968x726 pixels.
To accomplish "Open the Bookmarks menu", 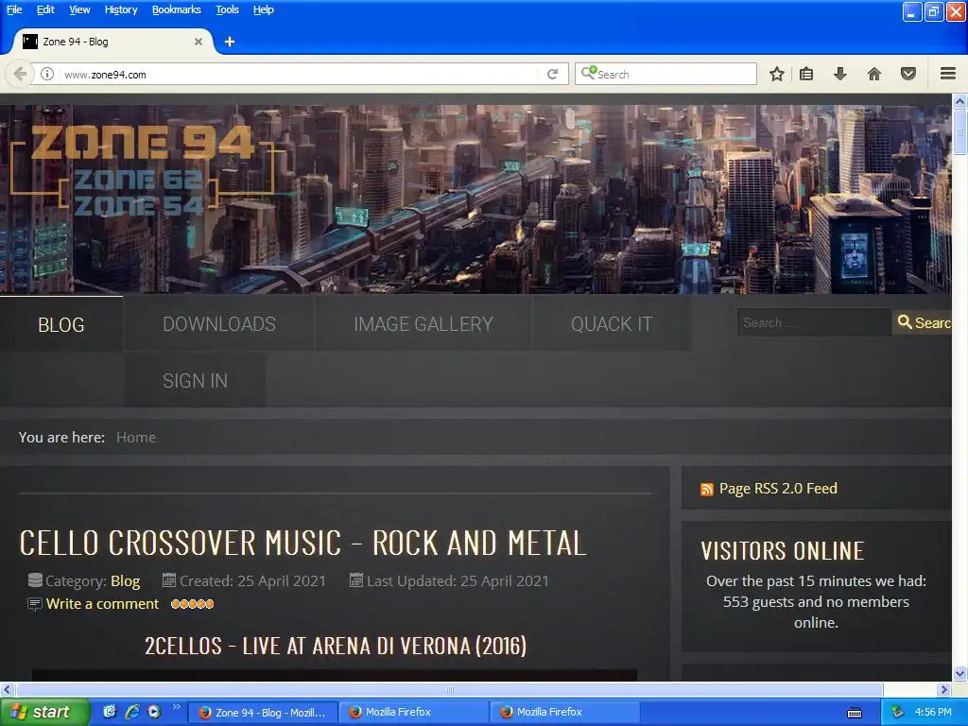I will [x=177, y=9].
